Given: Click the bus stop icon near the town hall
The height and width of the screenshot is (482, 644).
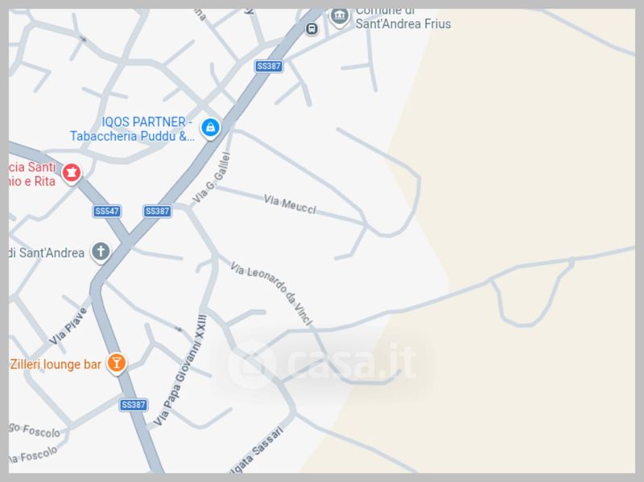Looking at the screenshot, I should pyautogui.click(x=312, y=29).
